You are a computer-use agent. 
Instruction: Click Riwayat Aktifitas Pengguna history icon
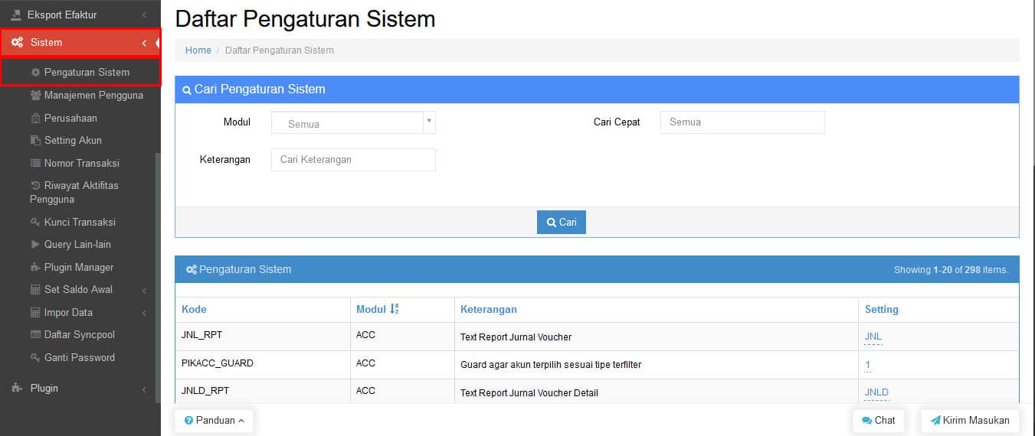point(35,185)
